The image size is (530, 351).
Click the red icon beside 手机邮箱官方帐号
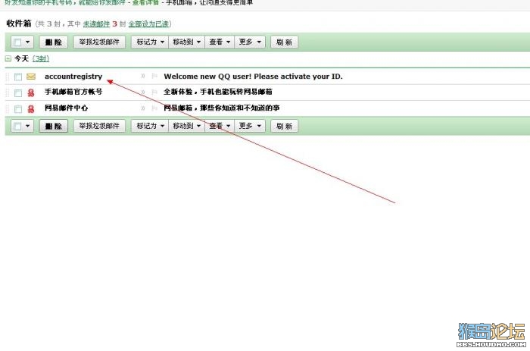point(31,92)
